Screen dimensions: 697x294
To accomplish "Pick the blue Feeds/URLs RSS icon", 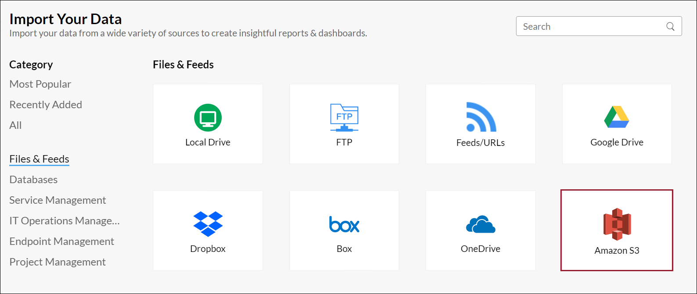I will click(481, 117).
